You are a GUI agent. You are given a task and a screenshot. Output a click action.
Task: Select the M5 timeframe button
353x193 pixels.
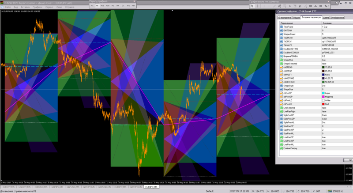(97, 5)
